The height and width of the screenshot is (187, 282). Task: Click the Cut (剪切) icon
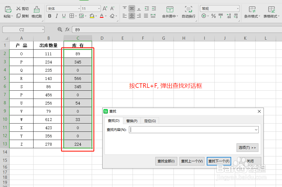click(21, 8)
